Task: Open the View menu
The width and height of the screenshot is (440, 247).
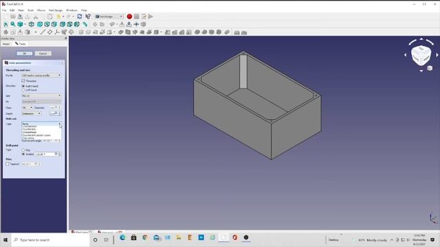Action: (x=21, y=10)
